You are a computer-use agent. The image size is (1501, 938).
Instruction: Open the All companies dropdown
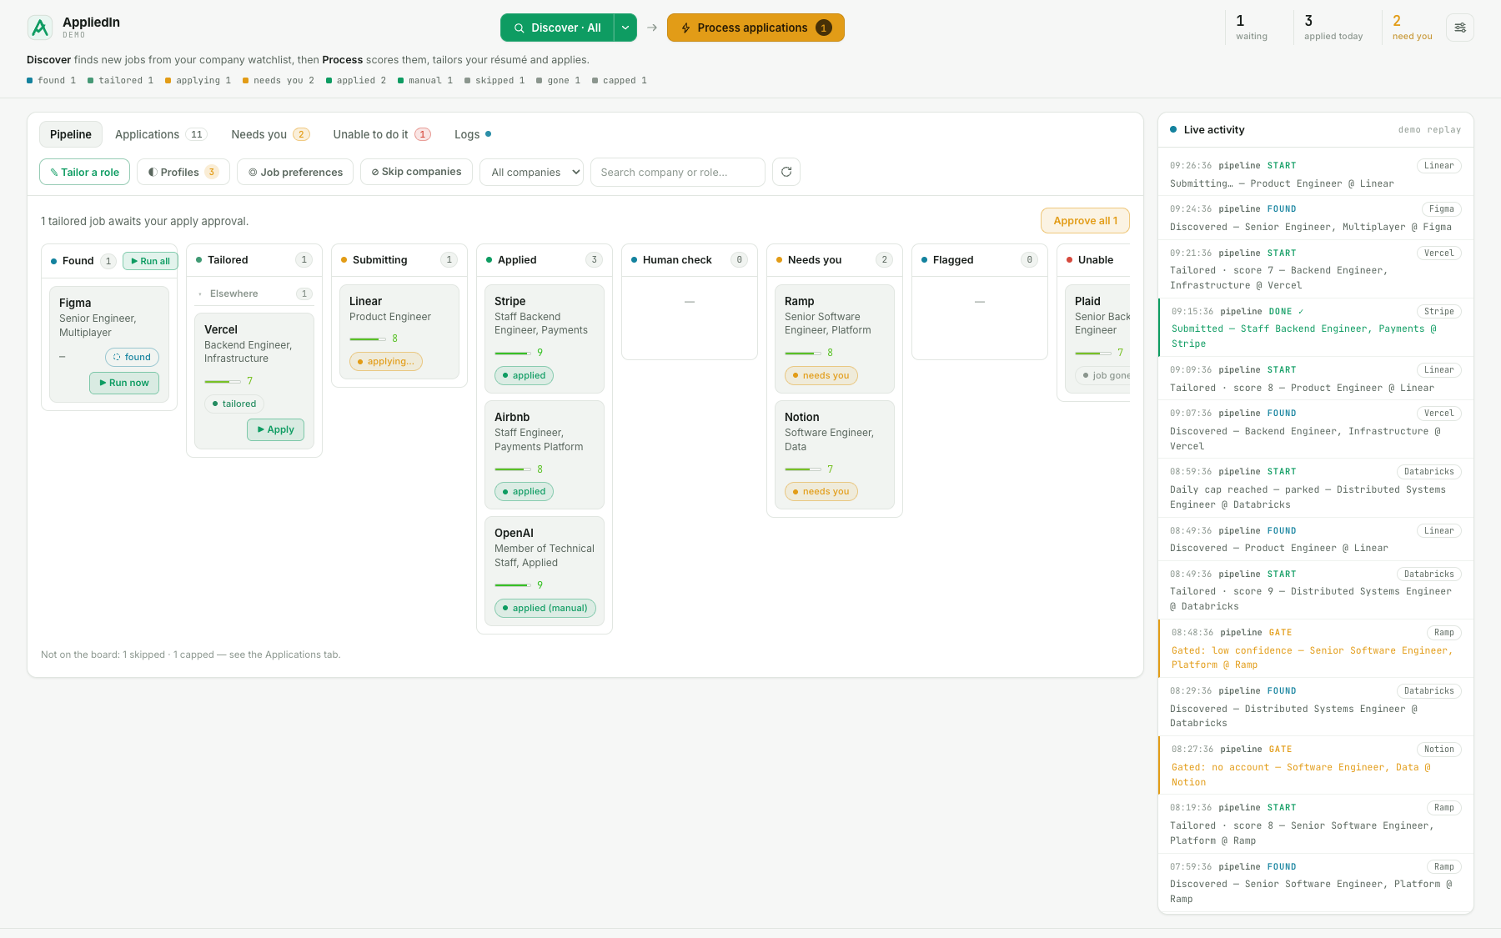pos(531,172)
